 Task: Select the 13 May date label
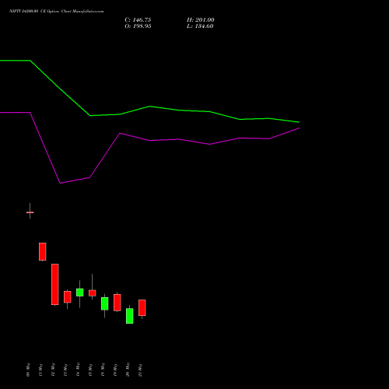pos(65,370)
